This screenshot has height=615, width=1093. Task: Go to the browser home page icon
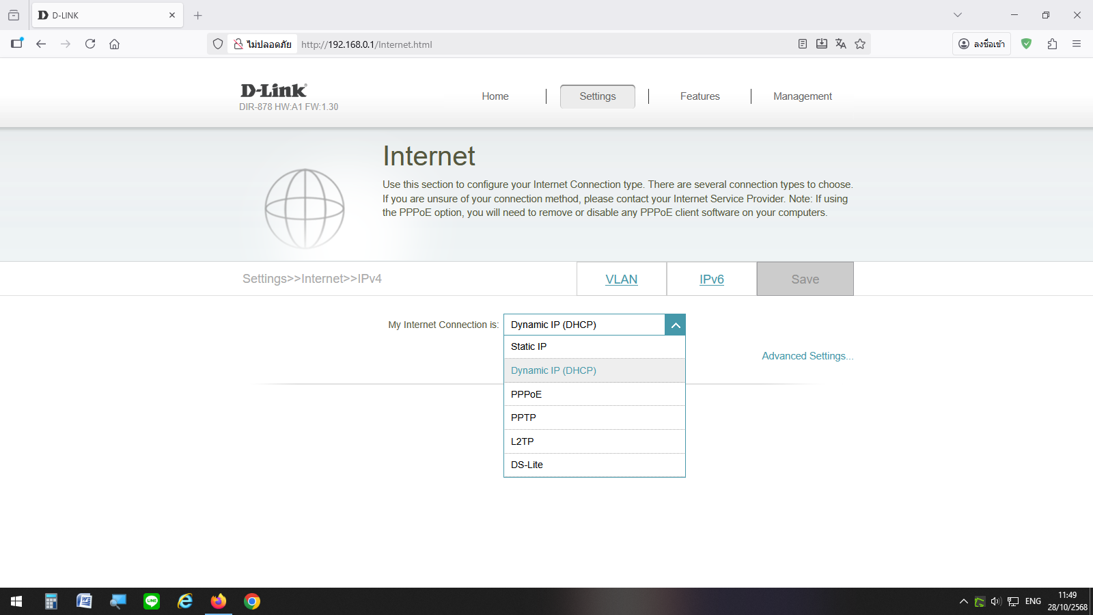coord(114,44)
